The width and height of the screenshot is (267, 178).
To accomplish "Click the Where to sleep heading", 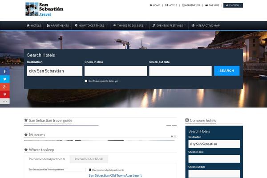I will click(x=41, y=150).
